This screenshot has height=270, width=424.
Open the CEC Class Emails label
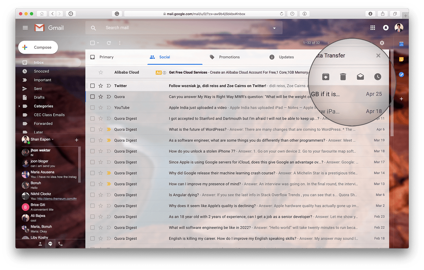click(x=49, y=115)
